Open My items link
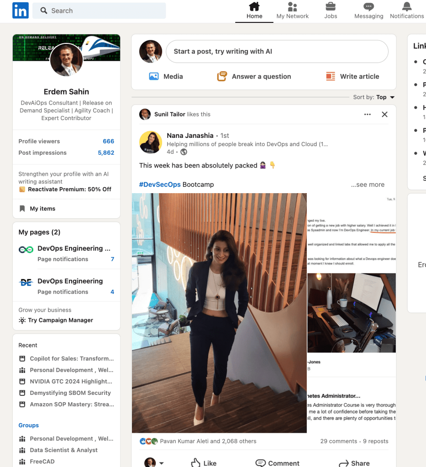This screenshot has height=467, width=426. [42, 209]
